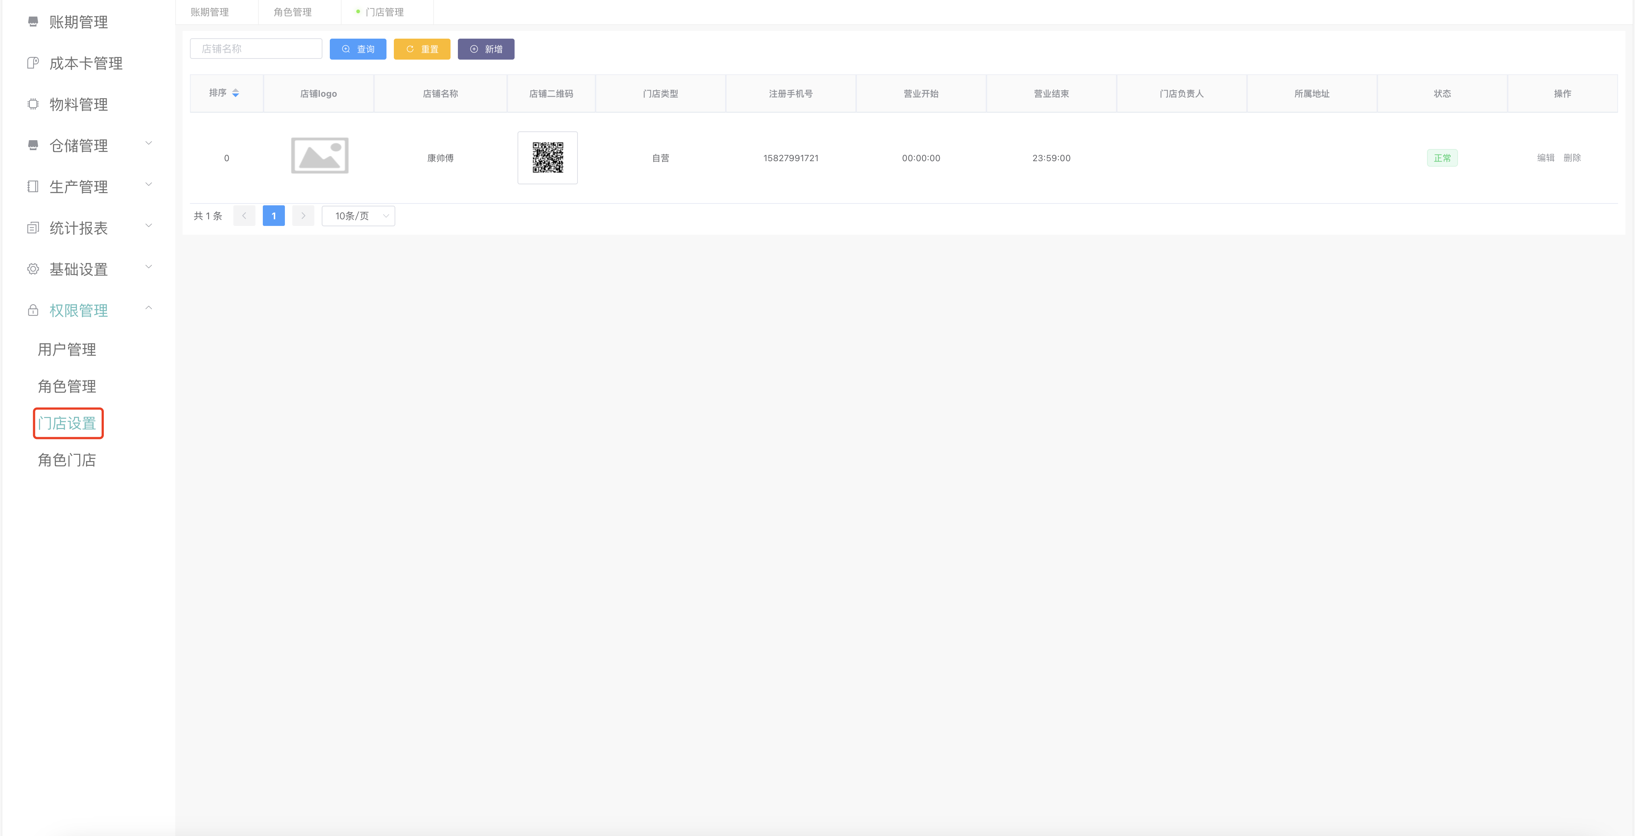Click the 成本卡管理 sidebar icon
The image size is (1635, 836).
[33, 63]
